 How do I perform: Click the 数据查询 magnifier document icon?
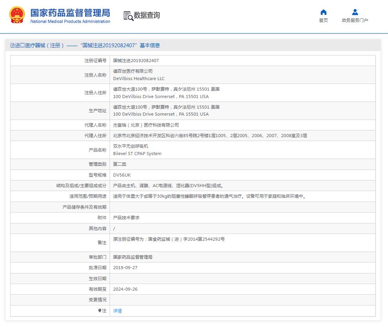128,16
